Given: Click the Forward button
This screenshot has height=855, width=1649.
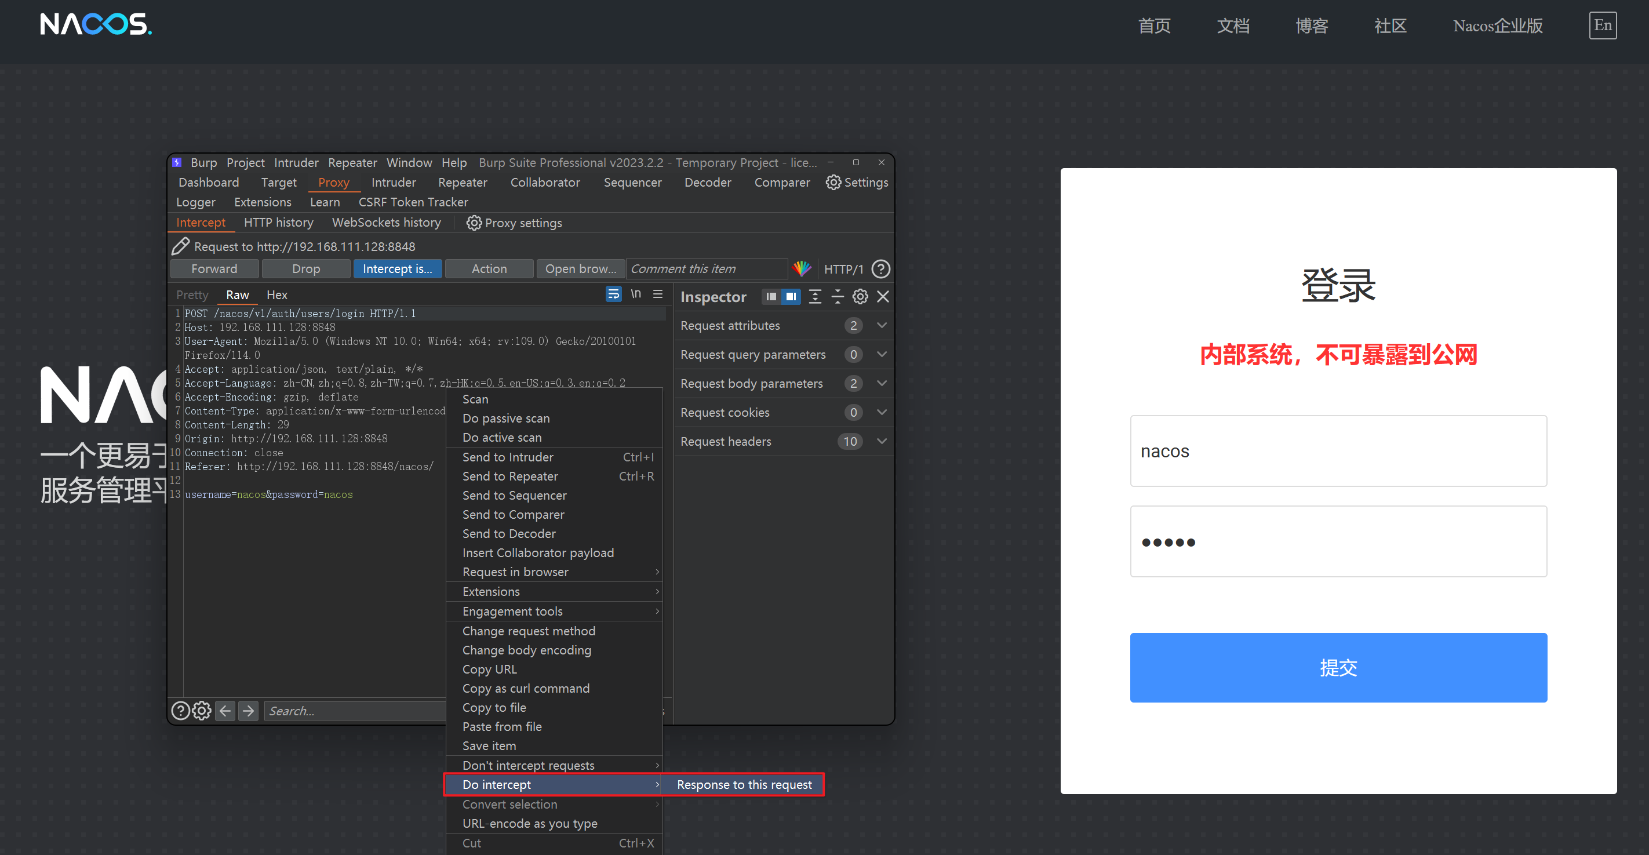Looking at the screenshot, I should 214,269.
